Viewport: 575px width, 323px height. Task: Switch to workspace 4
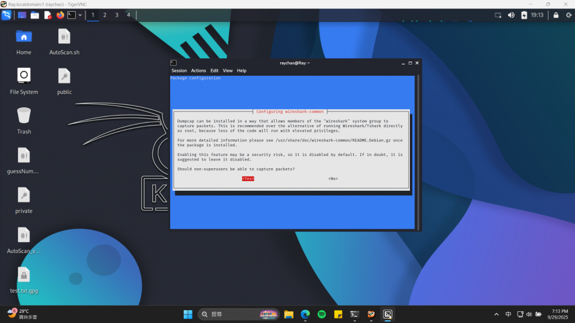tap(129, 15)
